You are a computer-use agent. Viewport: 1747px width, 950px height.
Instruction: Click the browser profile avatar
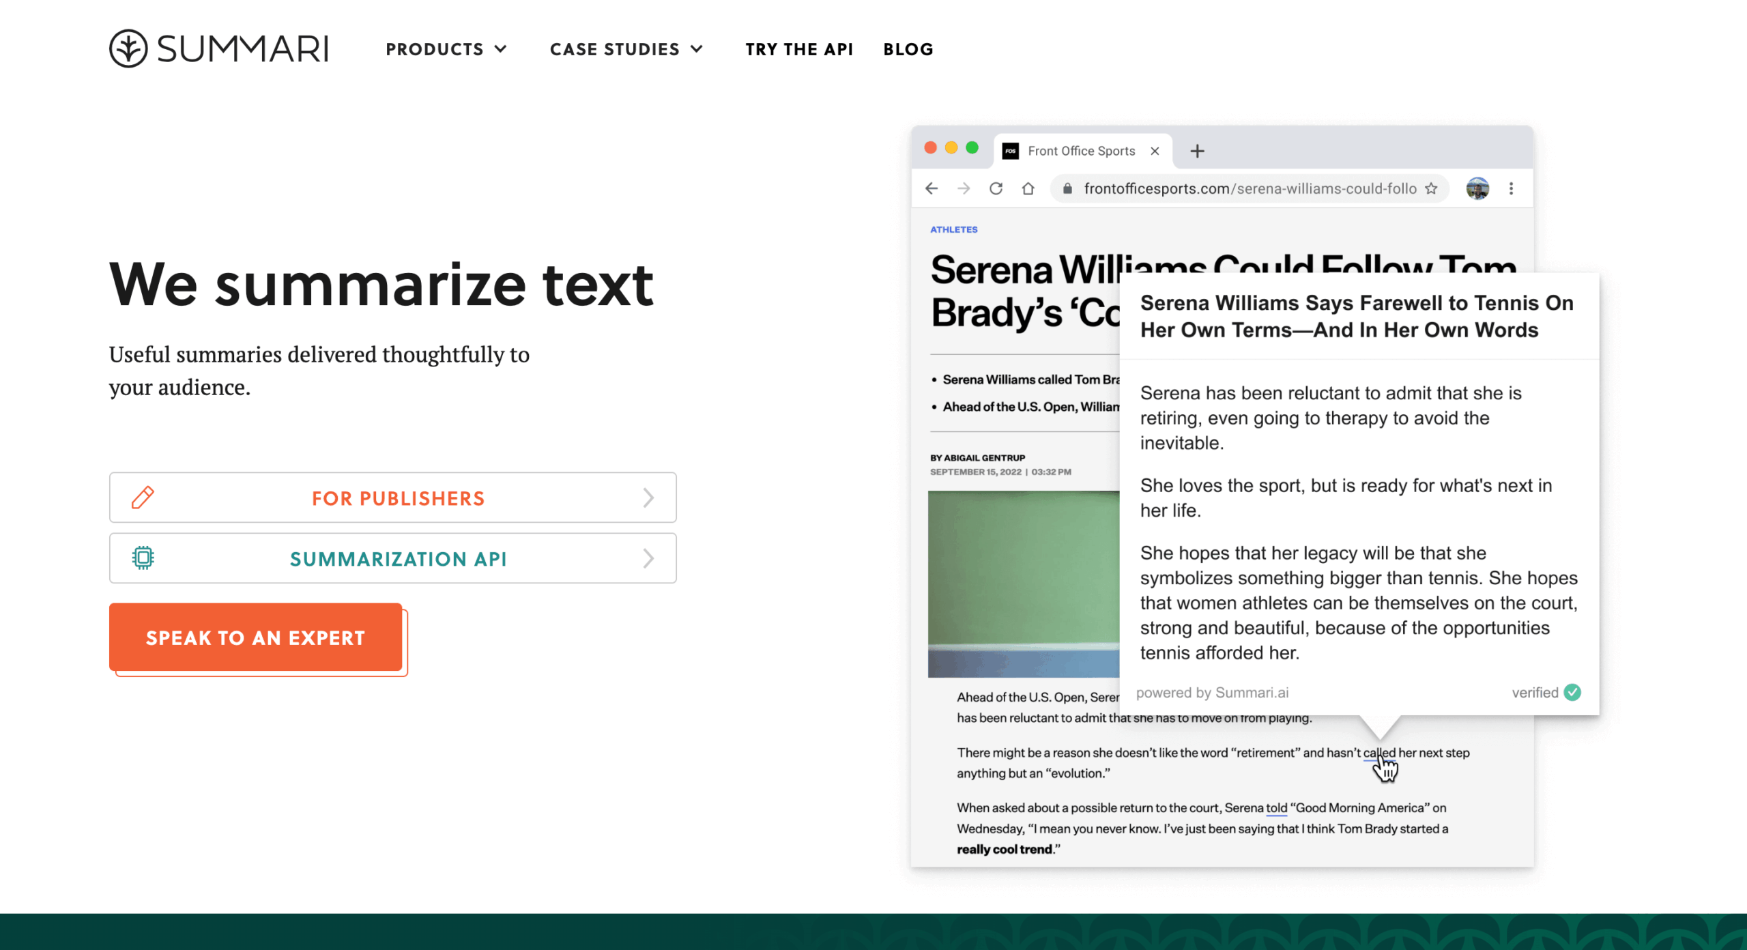click(x=1477, y=188)
